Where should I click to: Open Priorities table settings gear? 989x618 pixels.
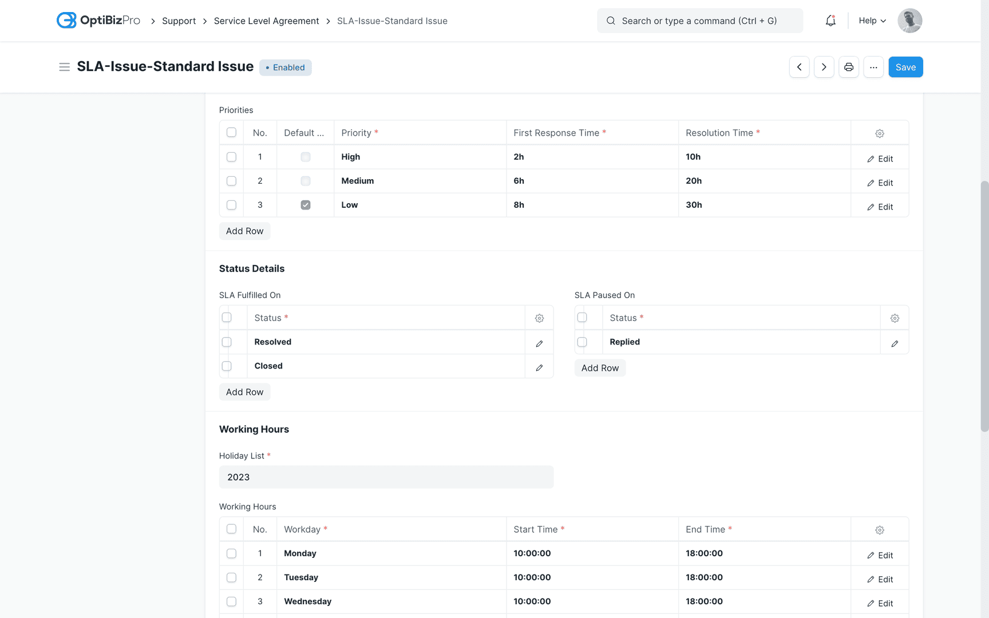click(880, 133)
